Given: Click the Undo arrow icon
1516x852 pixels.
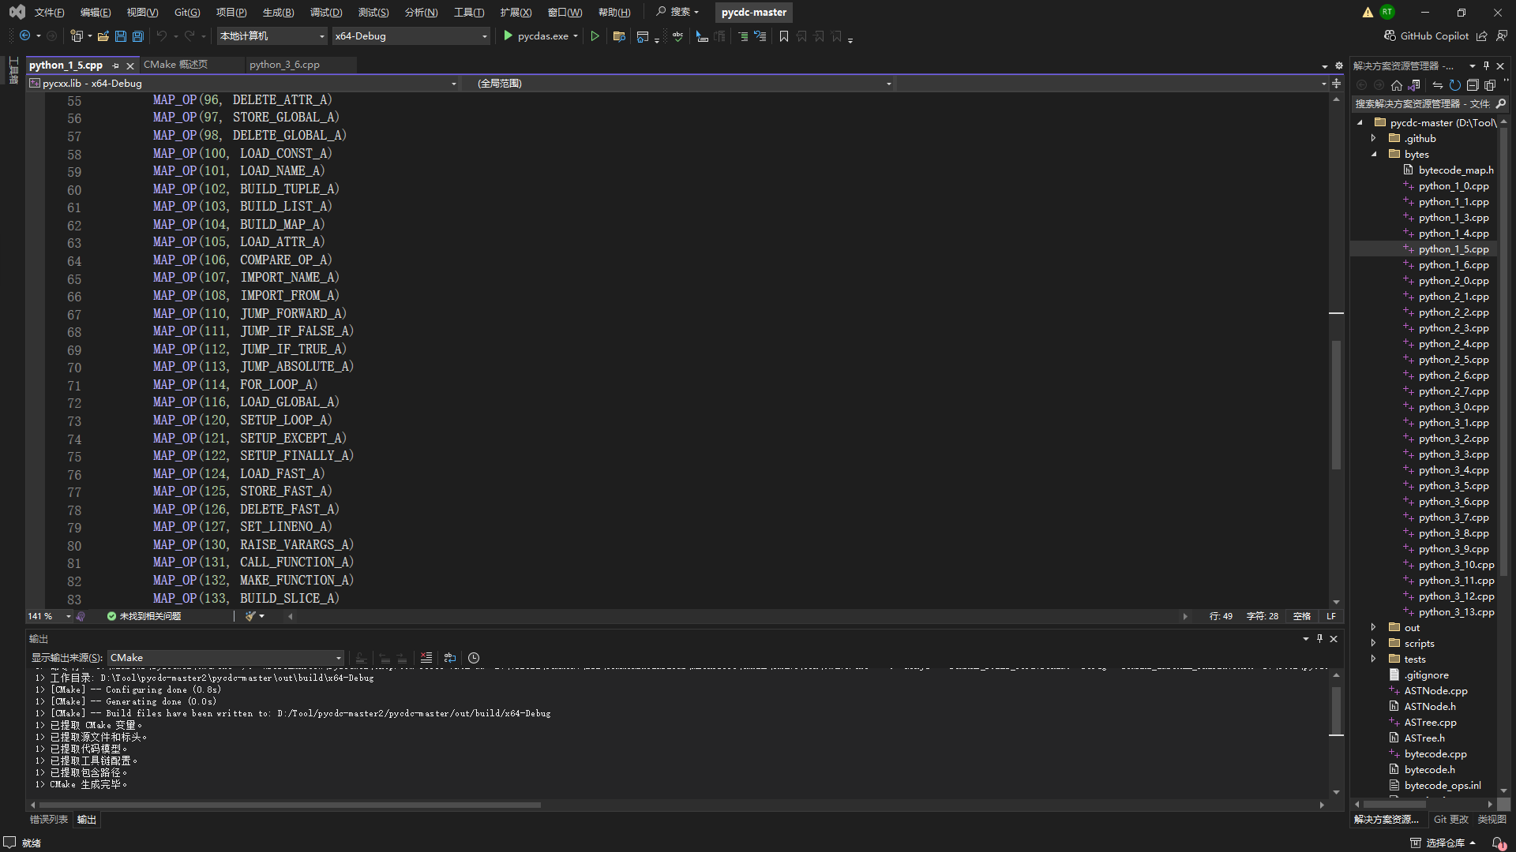Looking at the screenshot, I should (x=162, y=36).
